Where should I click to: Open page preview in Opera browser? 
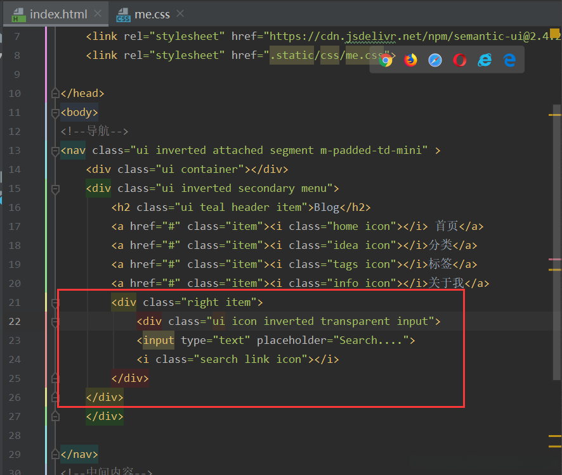click(460, 60)
